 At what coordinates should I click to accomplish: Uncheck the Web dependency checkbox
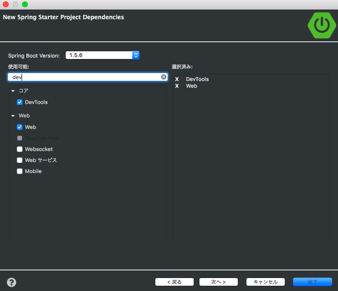pyautogui.click(x=20, y=127)
